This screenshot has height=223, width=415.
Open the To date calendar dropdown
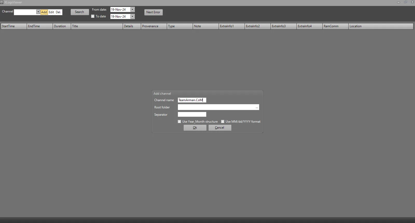[x=132, y=17]
